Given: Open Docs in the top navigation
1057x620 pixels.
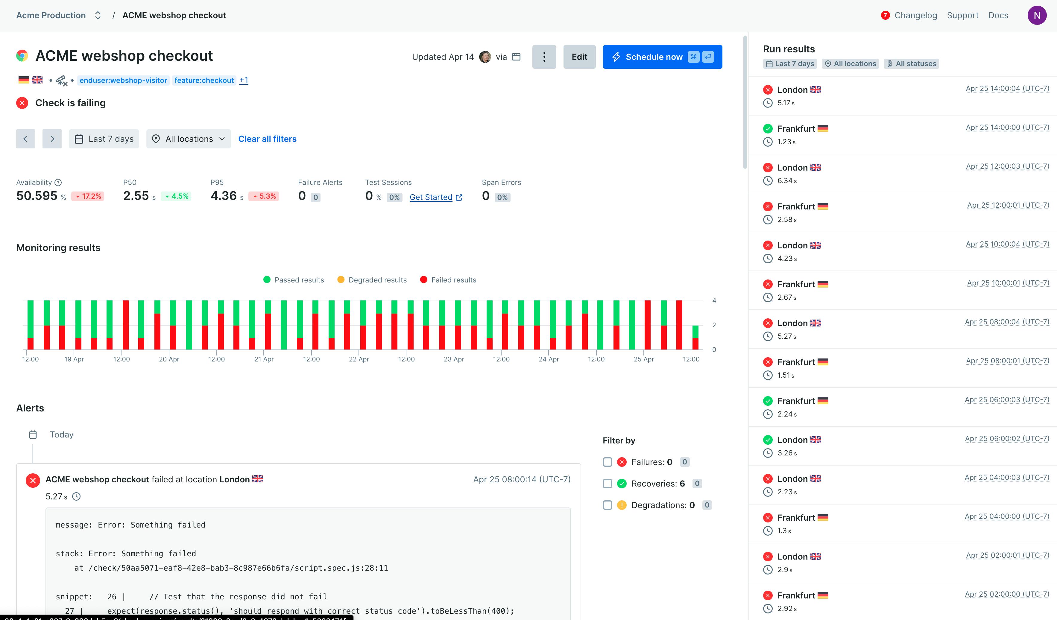Looking at the screenshot, I should 998,16.
